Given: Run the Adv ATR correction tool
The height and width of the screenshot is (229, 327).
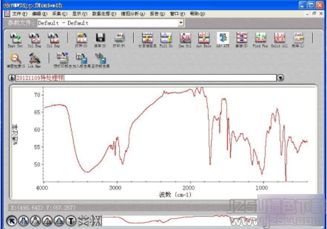Looking at the screenshot, I should click(x=223, y=40).
